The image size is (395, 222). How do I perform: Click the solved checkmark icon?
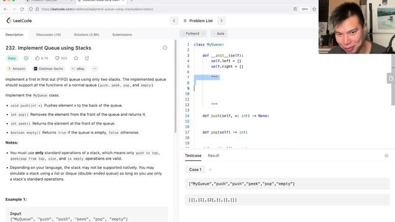point(26,58)
